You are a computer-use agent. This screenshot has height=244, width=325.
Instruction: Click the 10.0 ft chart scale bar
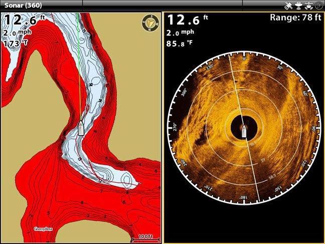pyautogui.click(x=145, y=236)
